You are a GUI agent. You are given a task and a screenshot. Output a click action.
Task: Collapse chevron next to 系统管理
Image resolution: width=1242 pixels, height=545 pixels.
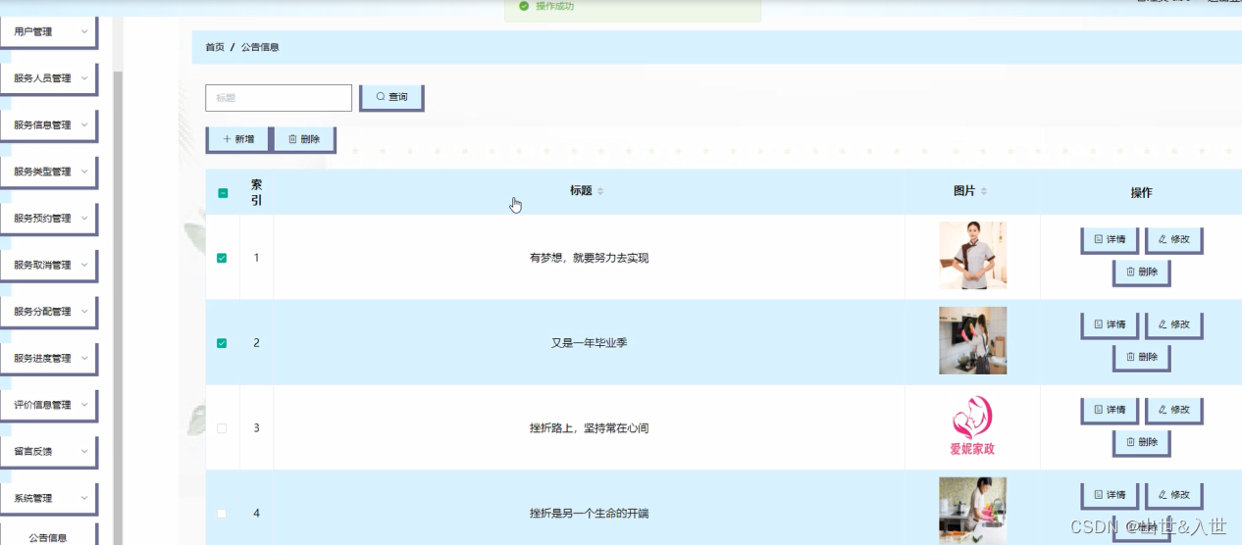(x=84, y=498)
